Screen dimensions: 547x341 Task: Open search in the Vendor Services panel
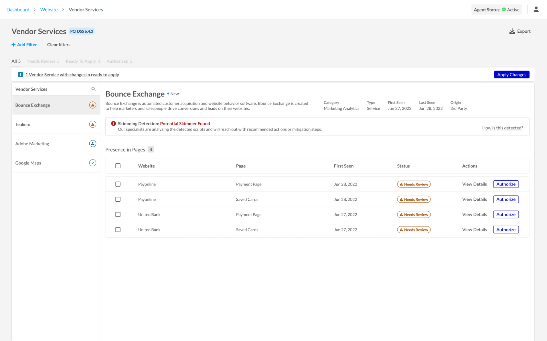[x=93, y=89]
